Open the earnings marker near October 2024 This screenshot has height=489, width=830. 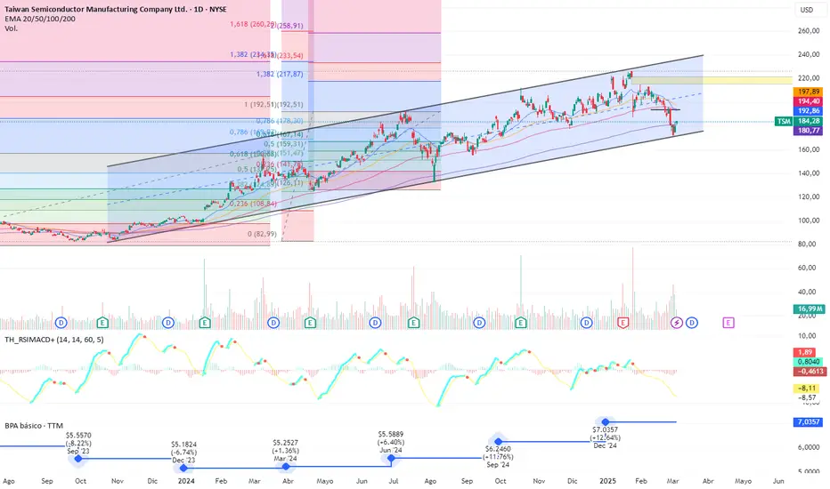click(521, 323)
